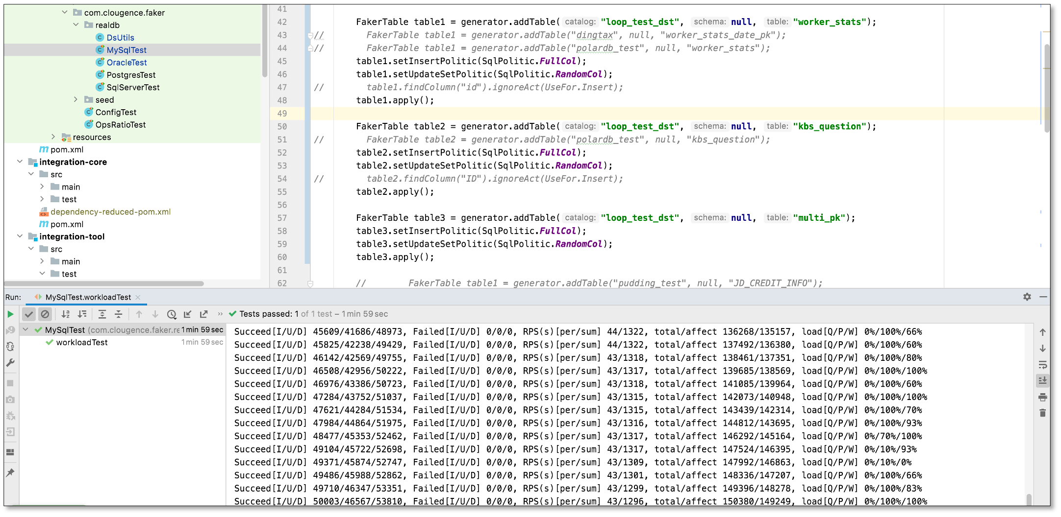
Task: Print the console output
Action: [1043, 397]
